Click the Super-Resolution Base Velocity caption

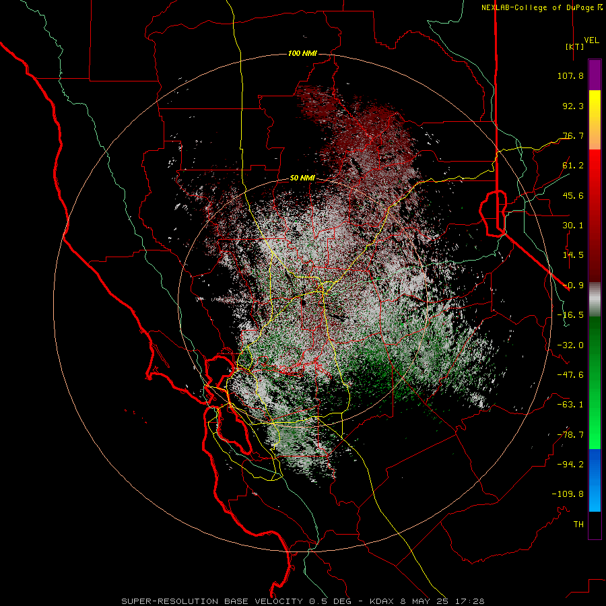click(302, 601)
